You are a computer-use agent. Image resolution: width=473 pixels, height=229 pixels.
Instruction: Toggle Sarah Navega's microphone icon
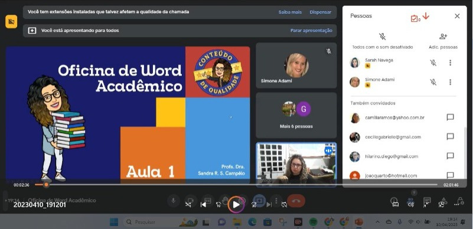click(433, 63)
